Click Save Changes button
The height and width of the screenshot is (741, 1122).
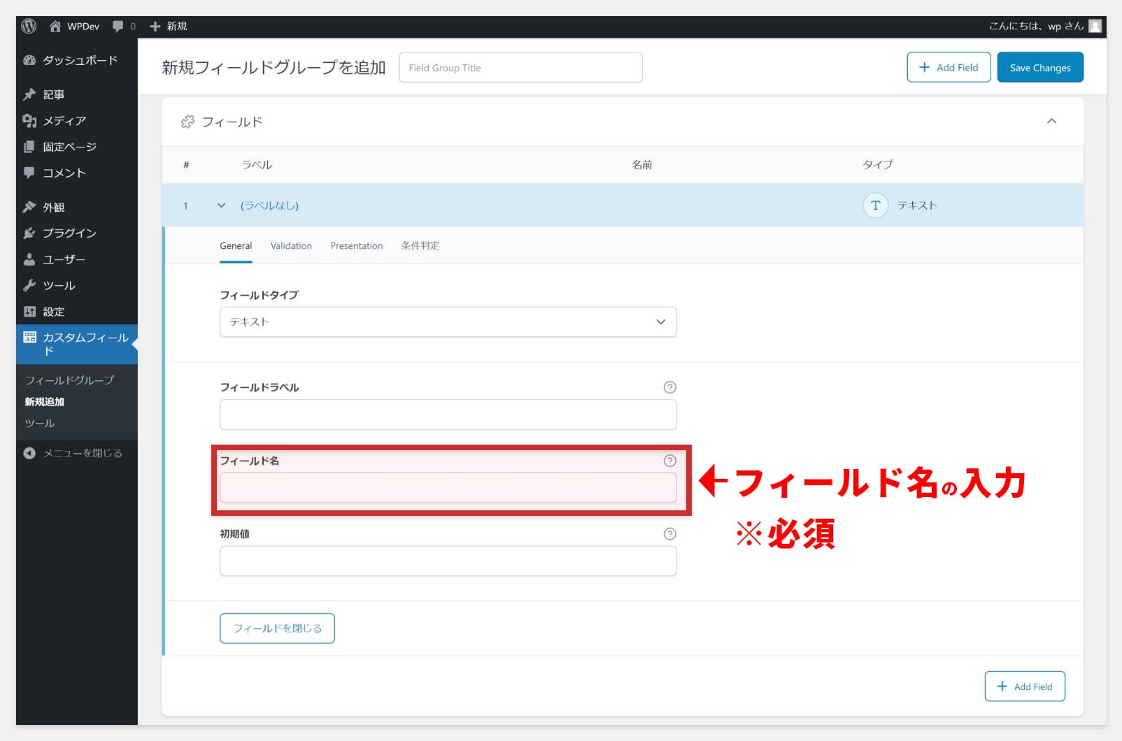1040,68
